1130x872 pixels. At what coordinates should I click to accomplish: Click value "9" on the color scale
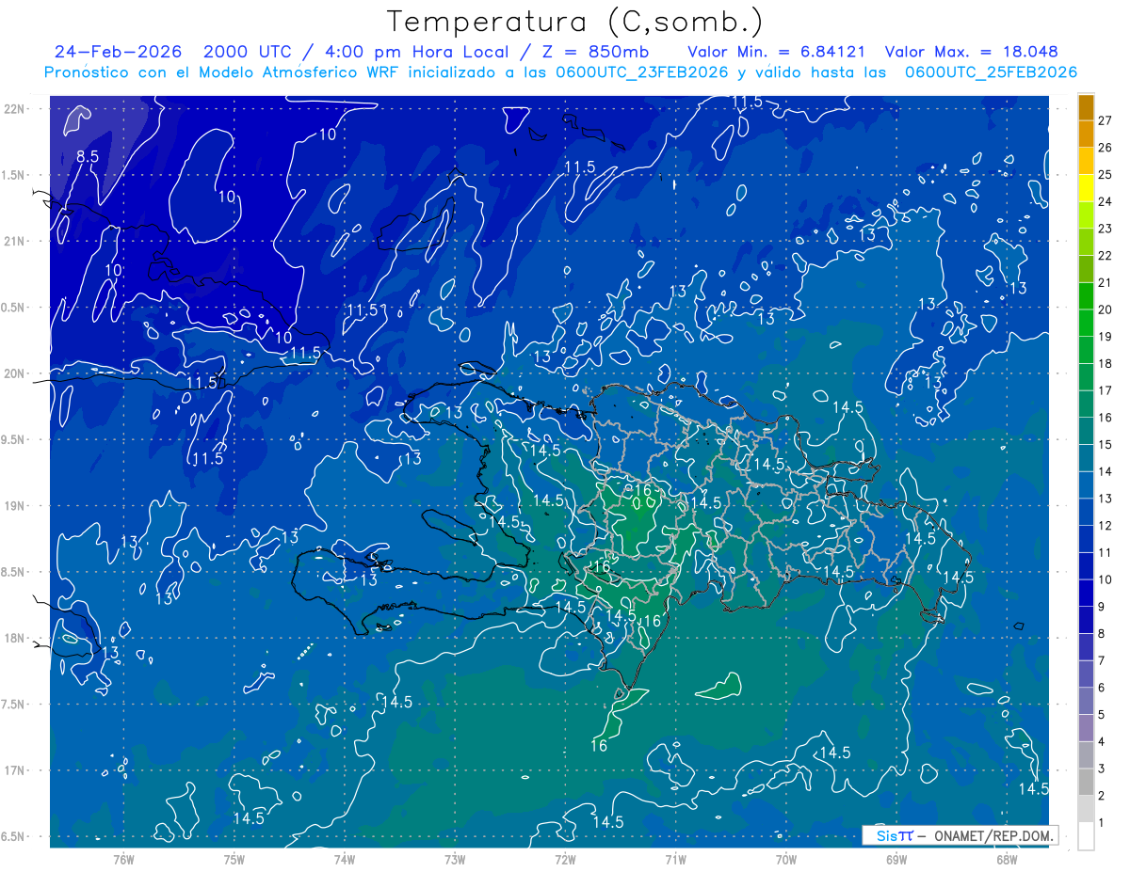[x=1102, y=607]
